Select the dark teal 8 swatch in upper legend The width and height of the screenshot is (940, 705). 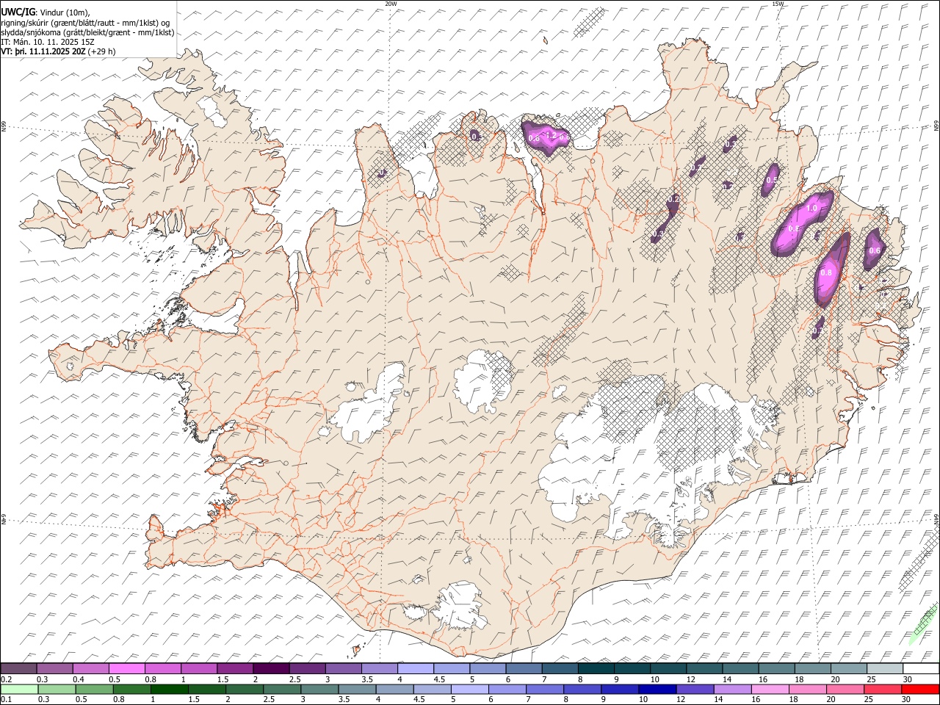point(596,669)
